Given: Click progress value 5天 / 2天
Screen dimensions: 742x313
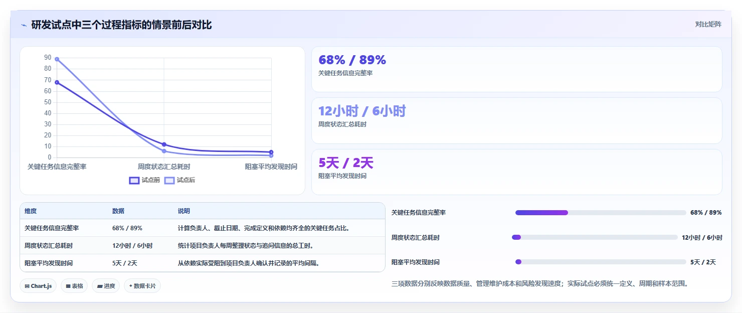Looking at the screenshot, I should click(x=703, y=262).
